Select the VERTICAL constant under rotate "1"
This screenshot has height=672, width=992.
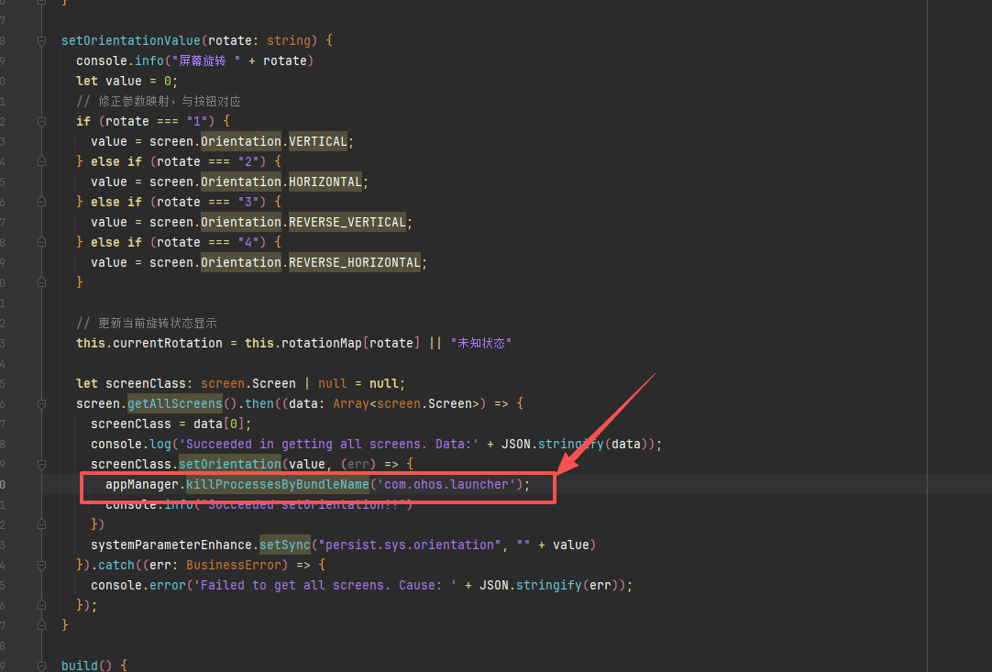(x=318, y=141)
